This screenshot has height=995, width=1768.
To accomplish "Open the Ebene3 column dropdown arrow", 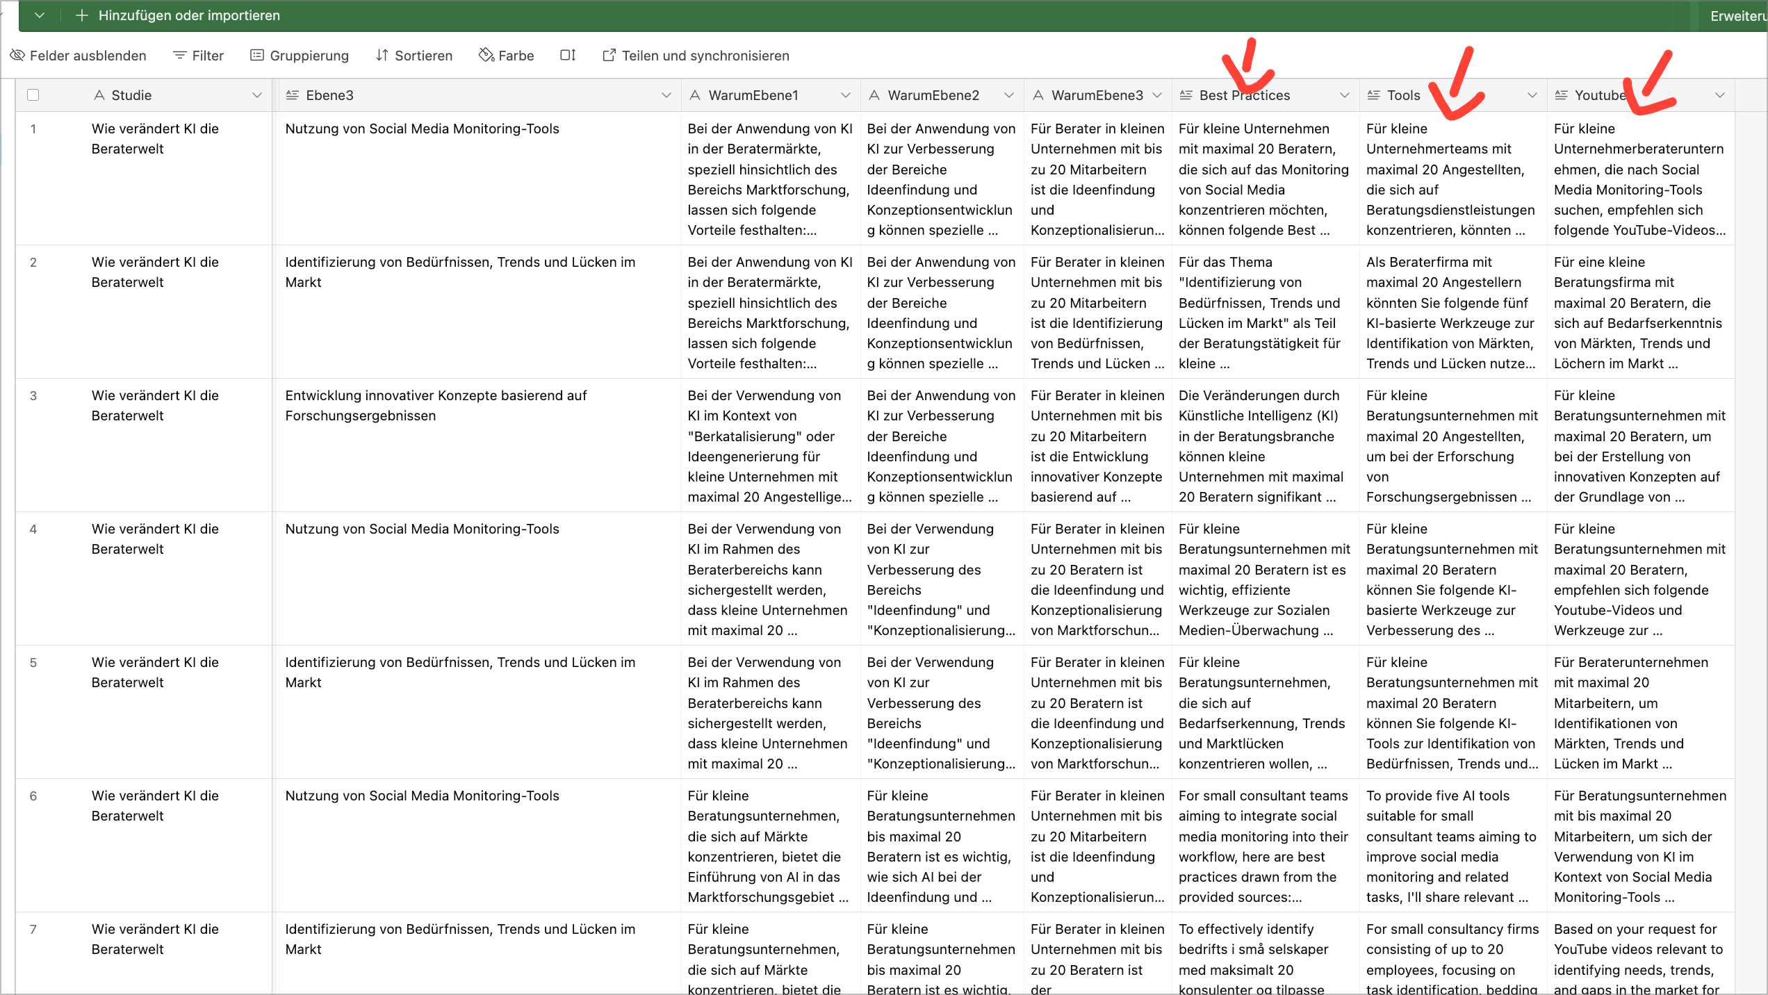I will pyautogui.click(x=666, y=95).
